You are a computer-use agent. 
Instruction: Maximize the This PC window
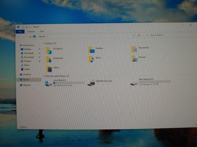(x=190, y=25)
